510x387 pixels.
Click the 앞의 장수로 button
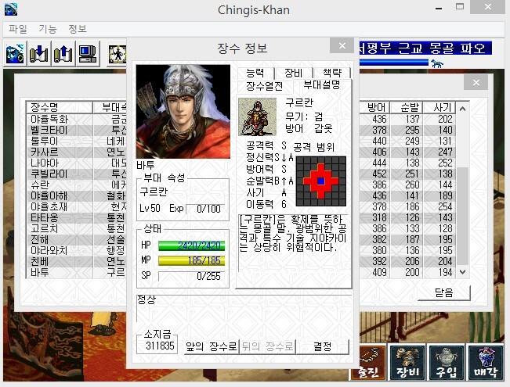(x=212, y=347)
